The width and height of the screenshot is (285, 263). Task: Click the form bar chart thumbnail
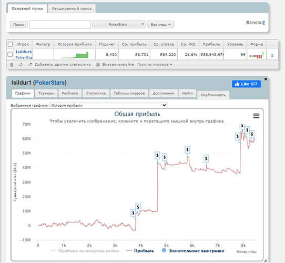point(257,55)
